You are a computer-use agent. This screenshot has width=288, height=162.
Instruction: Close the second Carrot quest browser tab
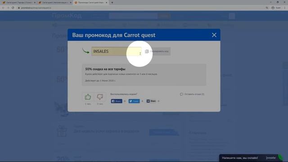pos(71,3)
